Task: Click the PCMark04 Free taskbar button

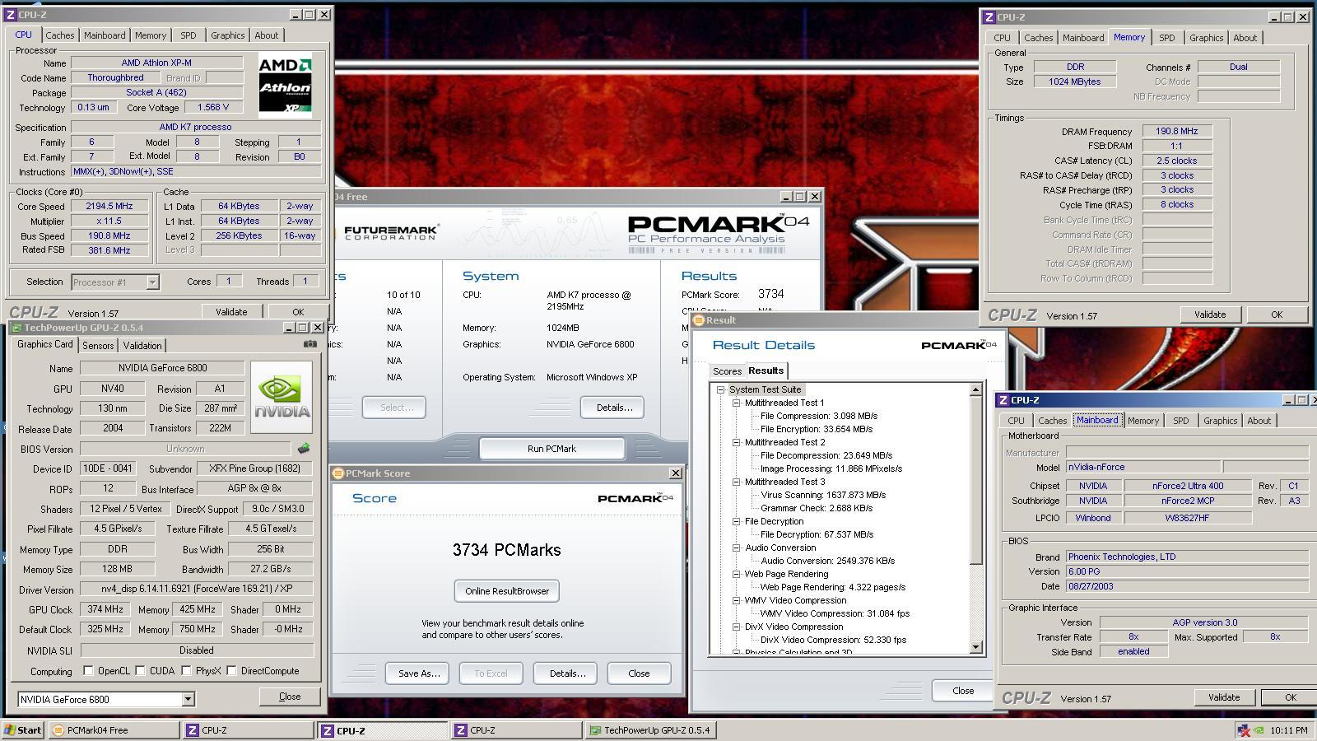Action: coord(114,730)
